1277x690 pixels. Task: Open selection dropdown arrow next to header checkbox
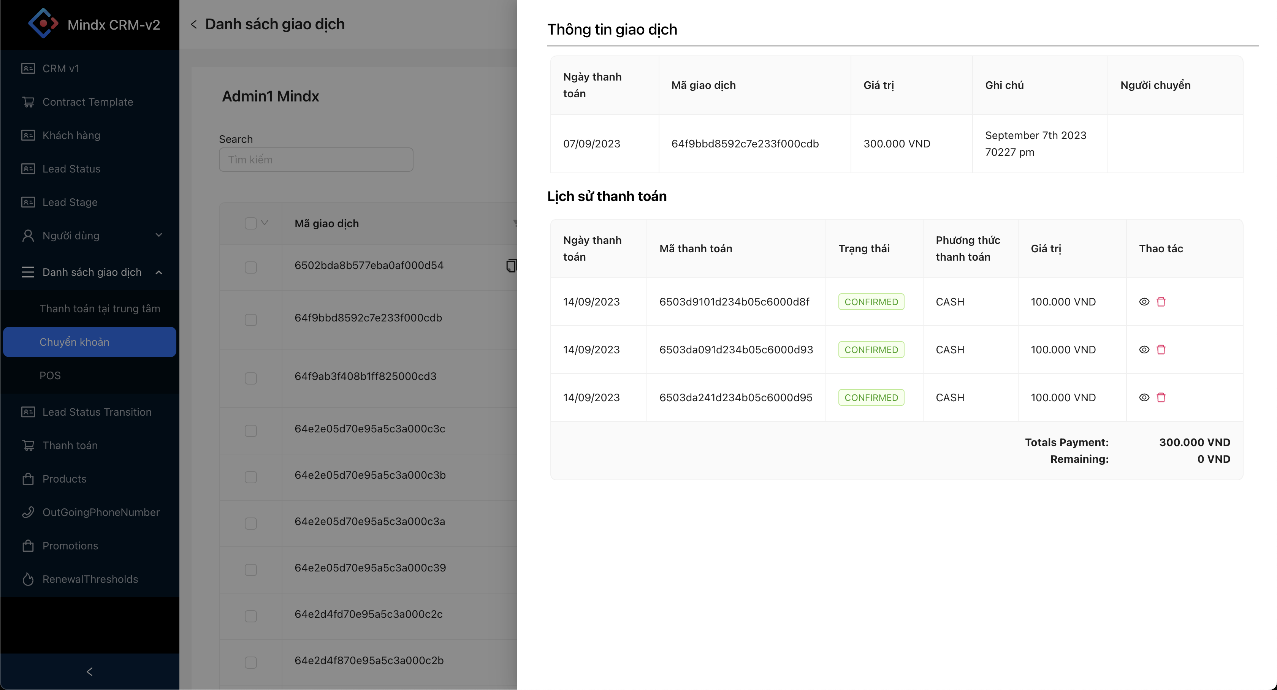265,223
